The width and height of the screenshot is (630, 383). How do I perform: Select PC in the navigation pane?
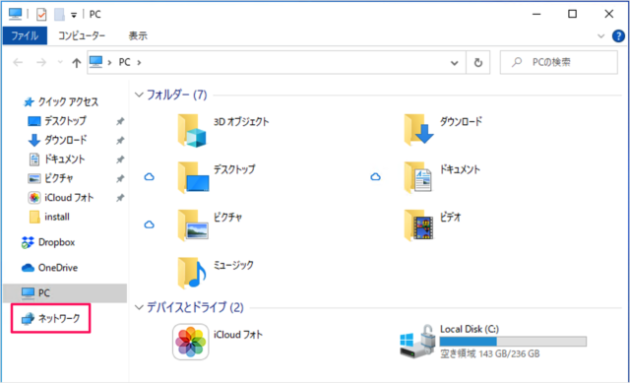click(65, 293)
